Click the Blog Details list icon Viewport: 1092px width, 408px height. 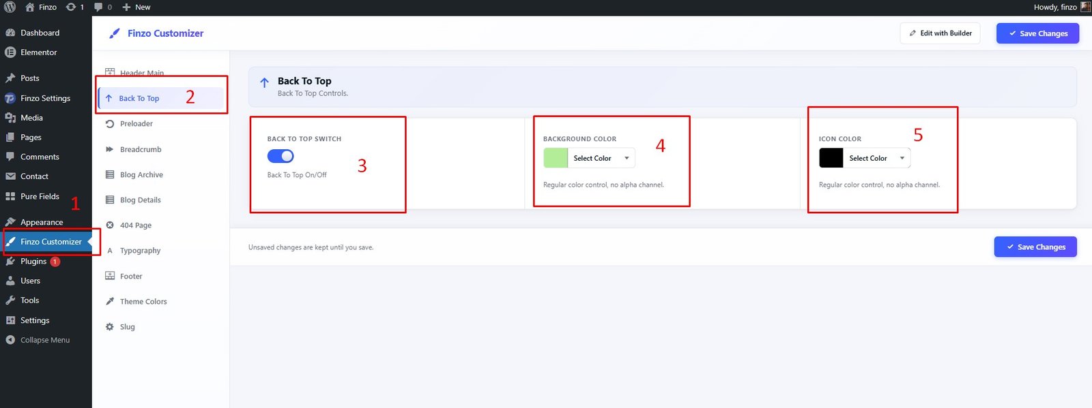[x=110, y=200]
